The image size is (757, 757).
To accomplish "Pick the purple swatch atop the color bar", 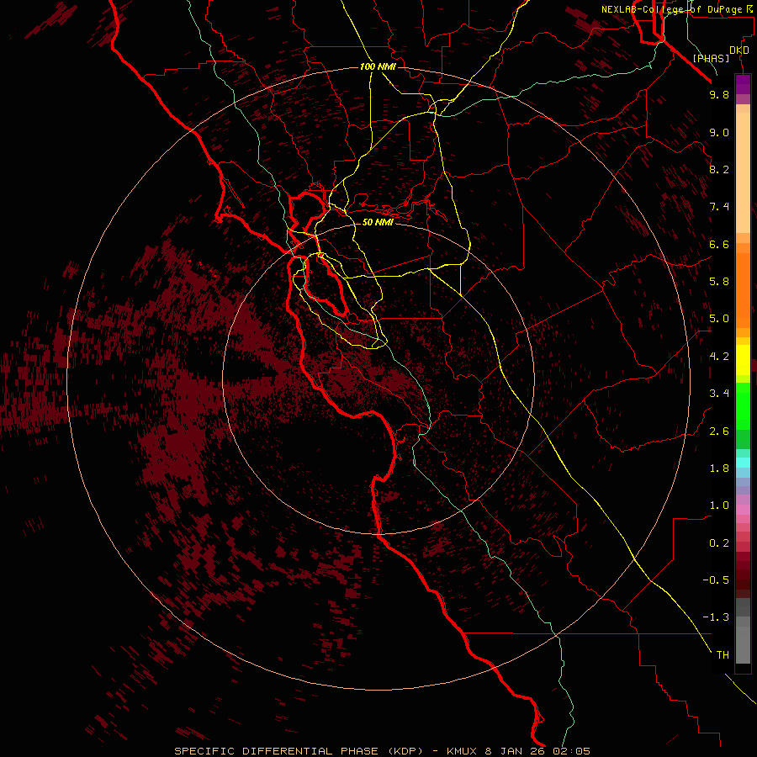I will (743, 84).
